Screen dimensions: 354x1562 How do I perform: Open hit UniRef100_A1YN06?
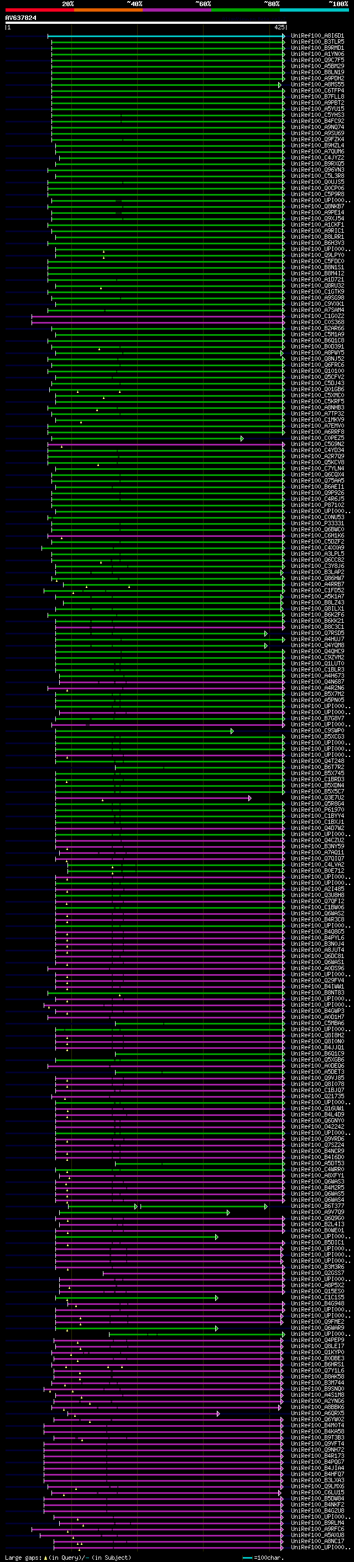tap(317, 54)
